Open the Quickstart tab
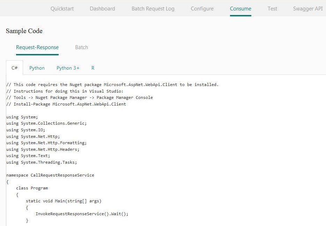The height and width of the screenshot is (226, 326). click(x=62, y=9)
